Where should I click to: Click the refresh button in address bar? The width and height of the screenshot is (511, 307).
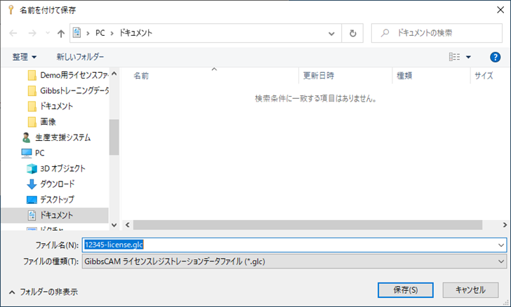click(352, 33)
